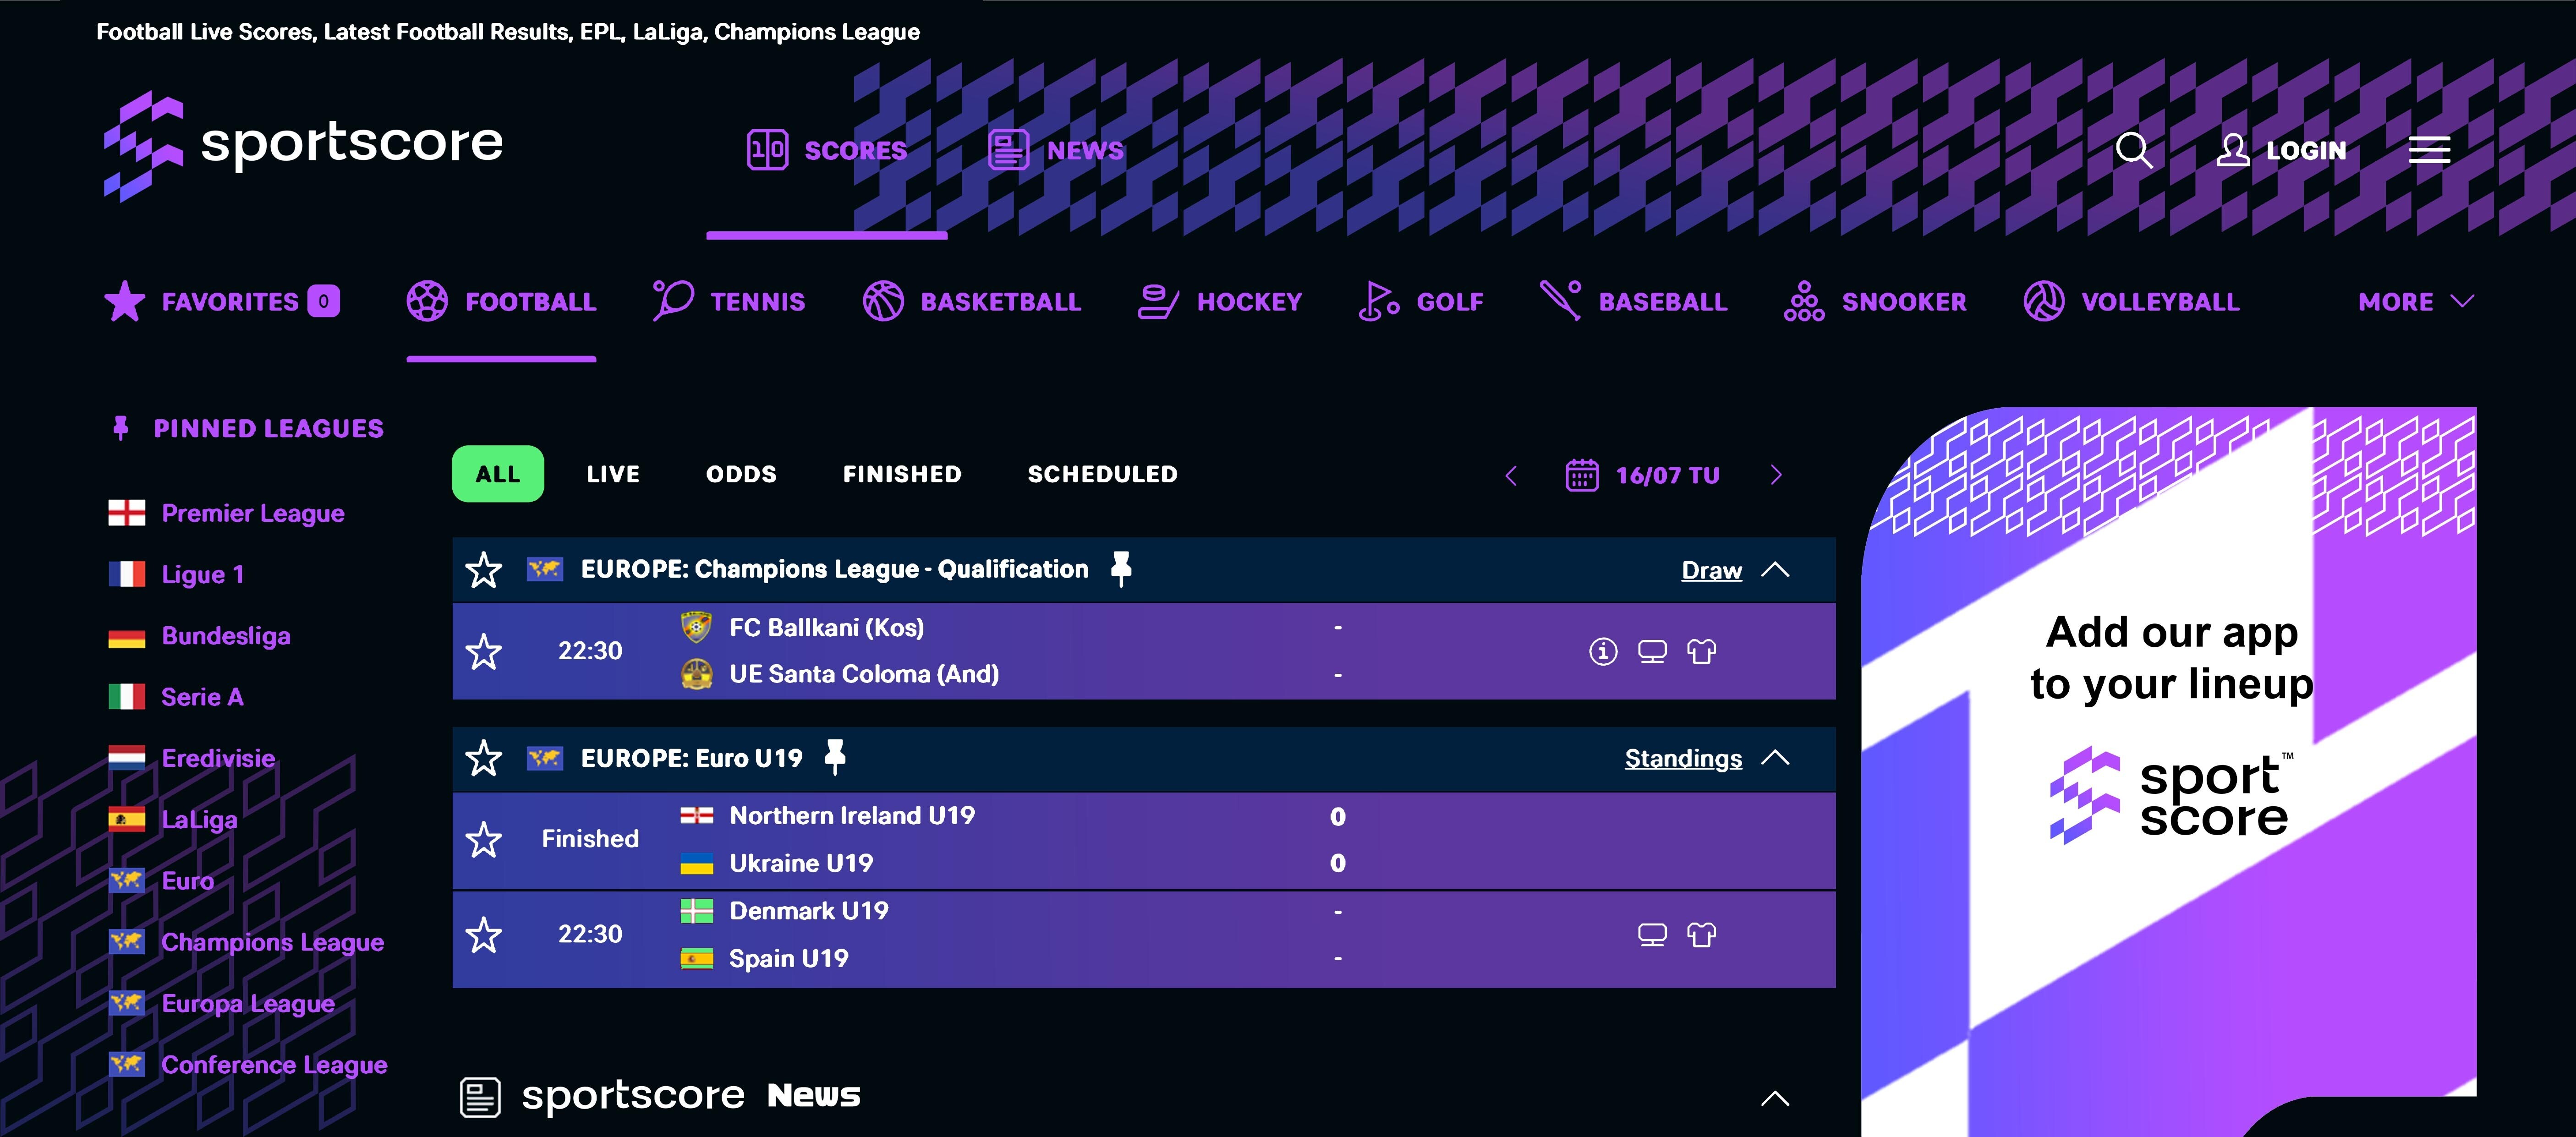Favorite the Euro U19 league star
Image resolution: width=2576 pixels, height=1137 pixels.
pyautogui.click(x=484, y=758)
